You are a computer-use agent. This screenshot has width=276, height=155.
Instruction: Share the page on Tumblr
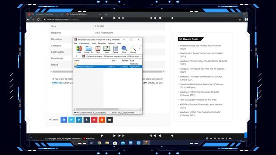tap(87, 120)
